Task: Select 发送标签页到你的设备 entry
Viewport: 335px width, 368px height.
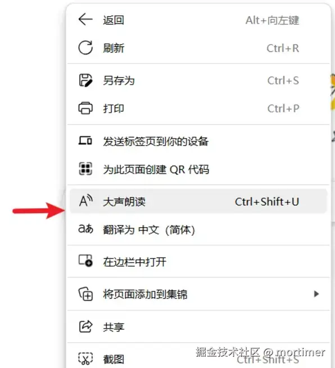Action: pos(198,141)
